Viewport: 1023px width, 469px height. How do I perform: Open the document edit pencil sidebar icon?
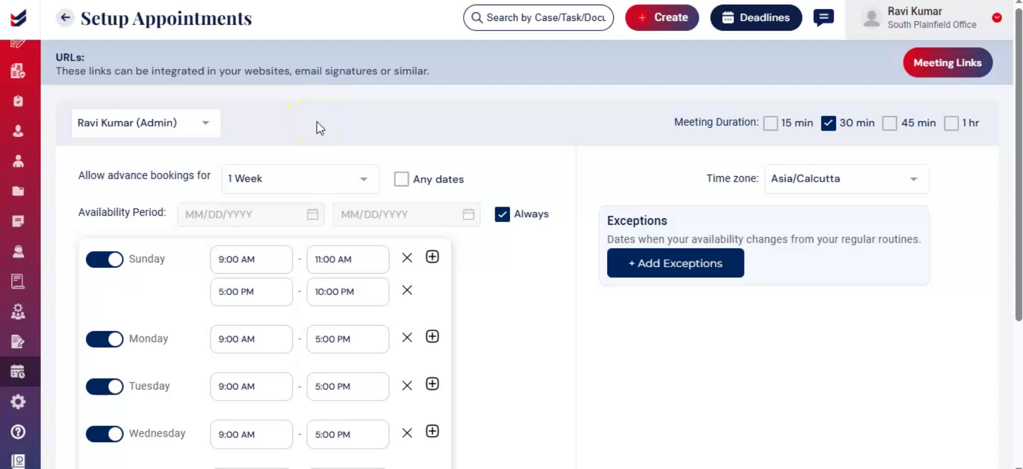18,342
